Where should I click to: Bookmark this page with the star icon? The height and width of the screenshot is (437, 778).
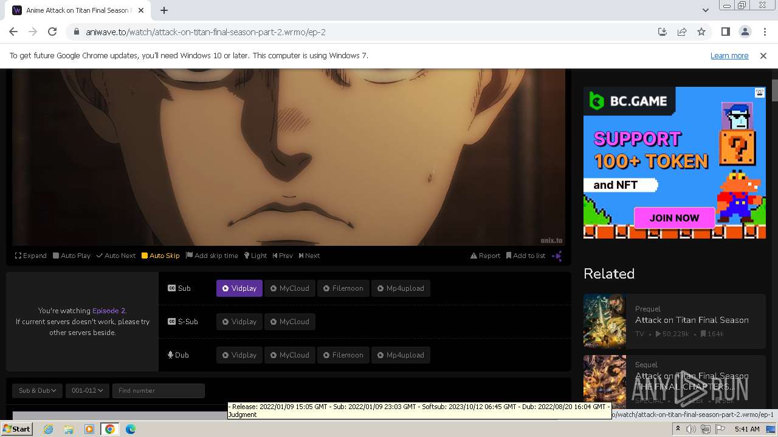pyautogui.click(x=701, y=32)
